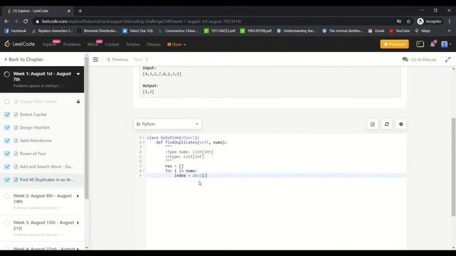Open the playground terminal icon
The height and width of the screenshot is (256, 456).
[420, 44]
